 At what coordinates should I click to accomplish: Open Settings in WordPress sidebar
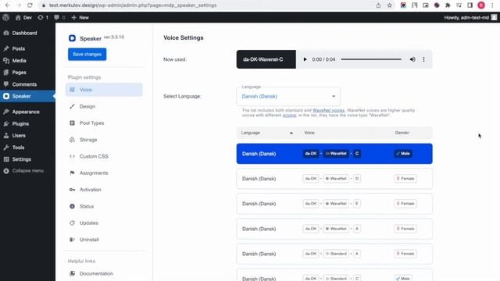pos(28,159)
